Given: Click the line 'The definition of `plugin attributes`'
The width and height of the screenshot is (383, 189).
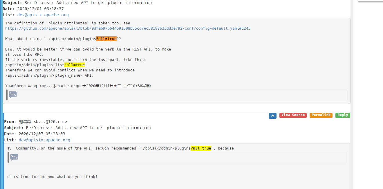Looking at the screenshot, I should 68,23.
